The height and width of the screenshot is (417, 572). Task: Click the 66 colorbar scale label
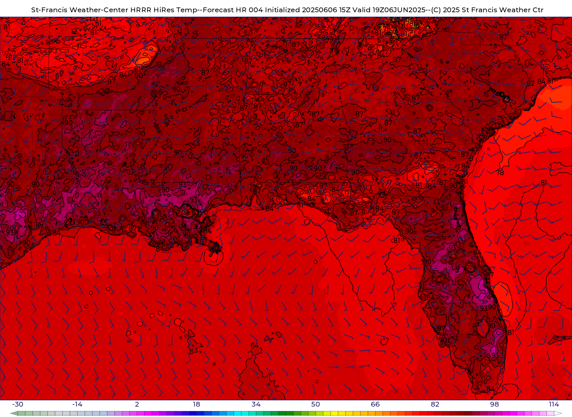coord(375,404)
